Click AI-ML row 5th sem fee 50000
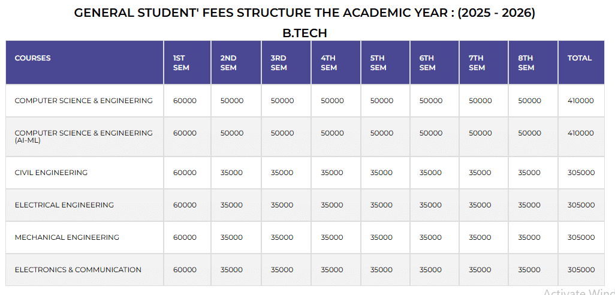 point(382,133)
